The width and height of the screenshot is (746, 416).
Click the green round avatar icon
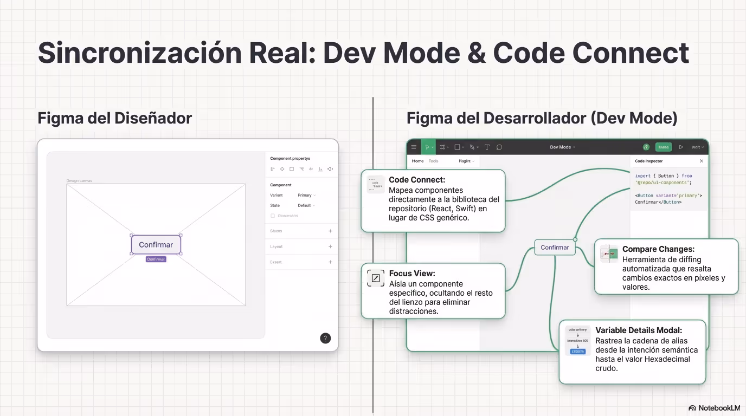click(x=646, y=147)
